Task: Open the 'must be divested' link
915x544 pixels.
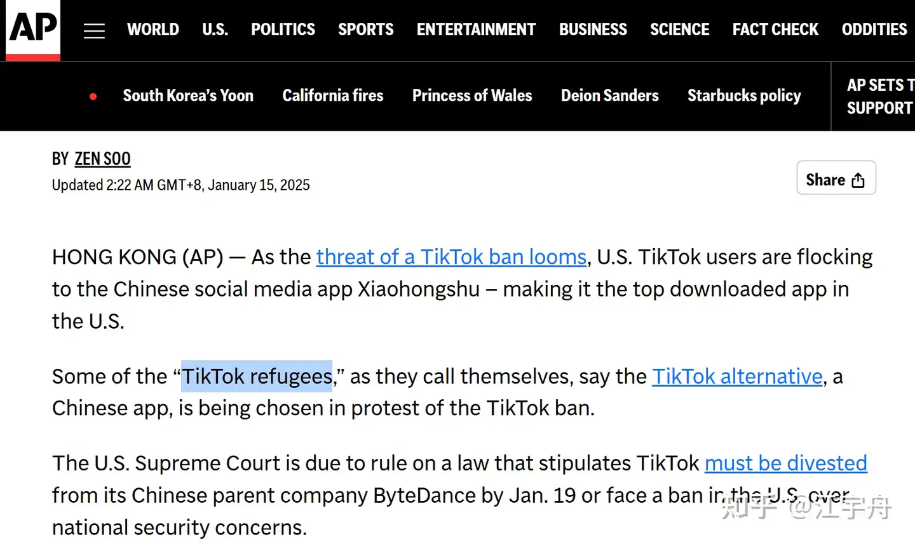Action: [x=785, y=463]
